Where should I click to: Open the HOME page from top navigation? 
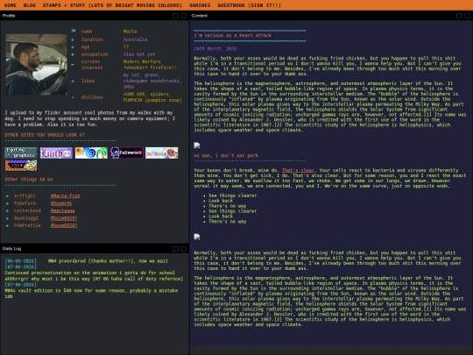pyautogui.click(x=10, y=5)
